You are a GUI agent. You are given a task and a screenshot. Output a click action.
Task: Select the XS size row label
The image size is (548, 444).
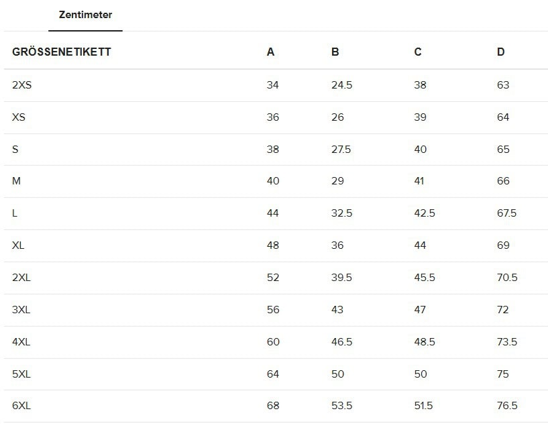pyautogui.click(x=19, y=117)
